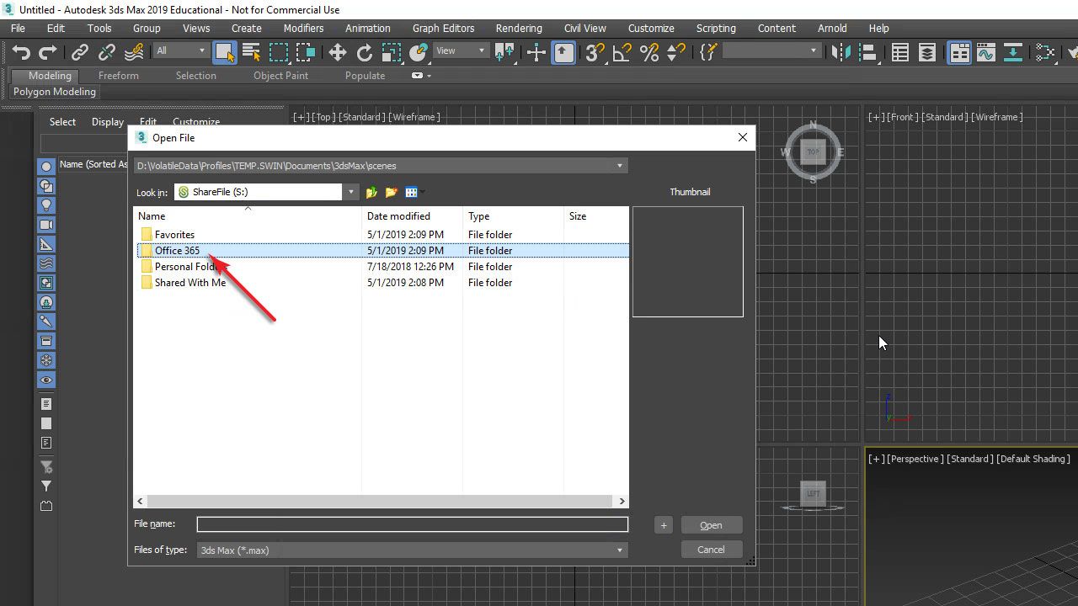Toggle display of lights in Scene Explorer
This screenshot has height=606, width=1078.
(x=47, y=205)
